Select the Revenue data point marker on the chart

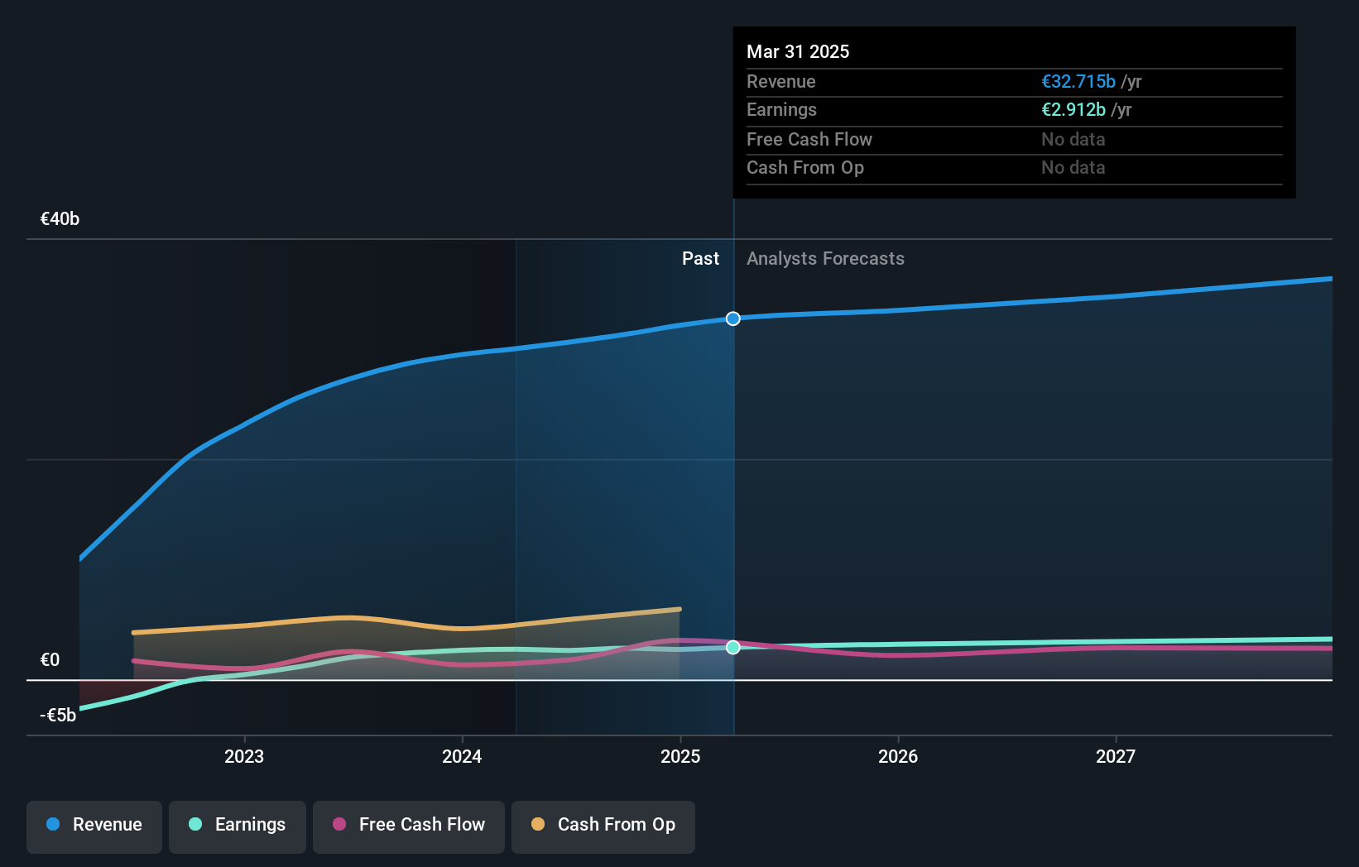732,319
